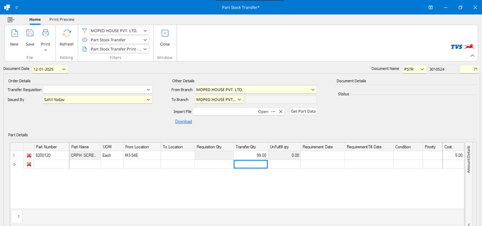Screen dimensions: 482x226
Task: Open the Issued By dropdown
Action: coord(148,99)
